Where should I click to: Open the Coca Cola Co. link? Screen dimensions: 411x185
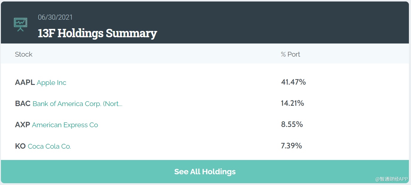[49, 146]
